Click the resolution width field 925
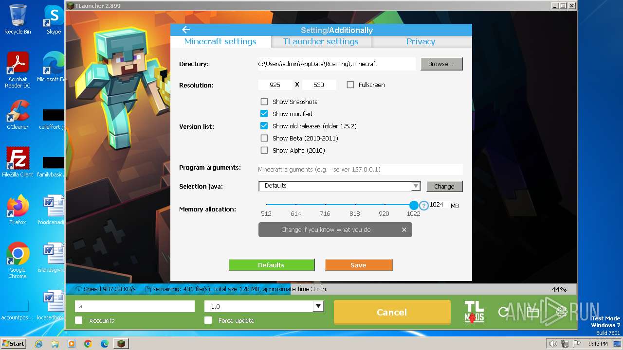The width and height of the screenshot is (623, 350). click(x=275, y=85)
